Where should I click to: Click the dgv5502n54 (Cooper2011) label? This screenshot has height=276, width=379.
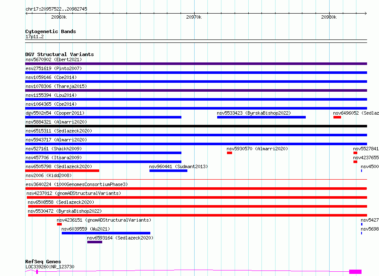point(55,113)
